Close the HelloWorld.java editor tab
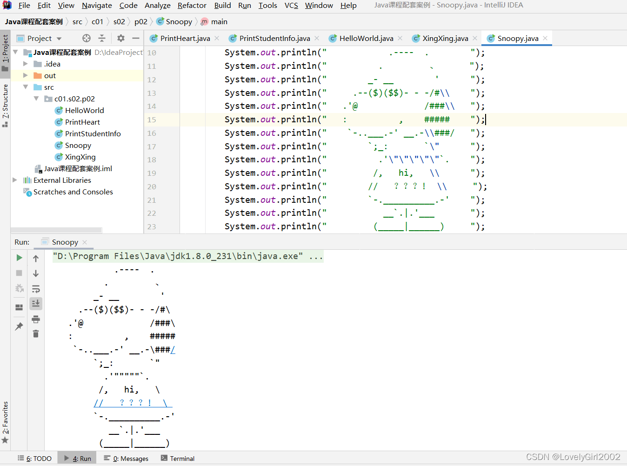 400,38
